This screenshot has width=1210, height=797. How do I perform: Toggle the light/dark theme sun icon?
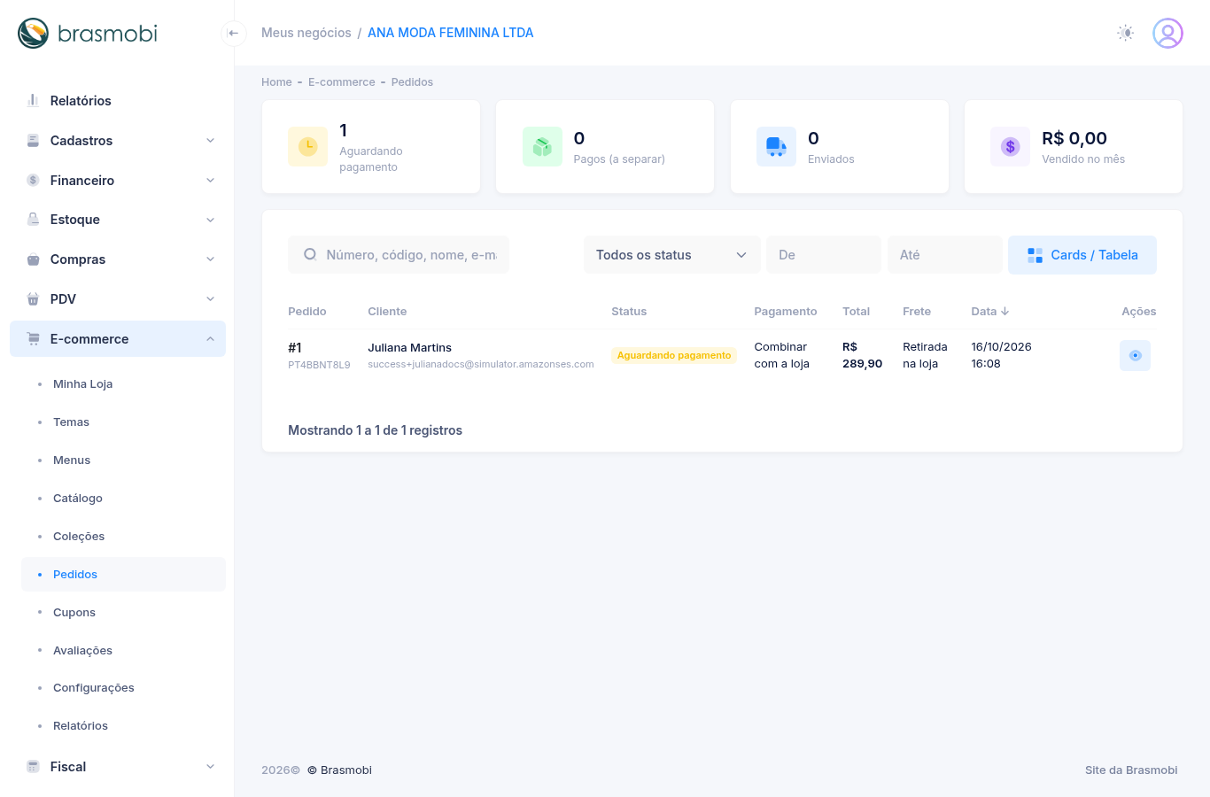click(x=1125, y=33)
